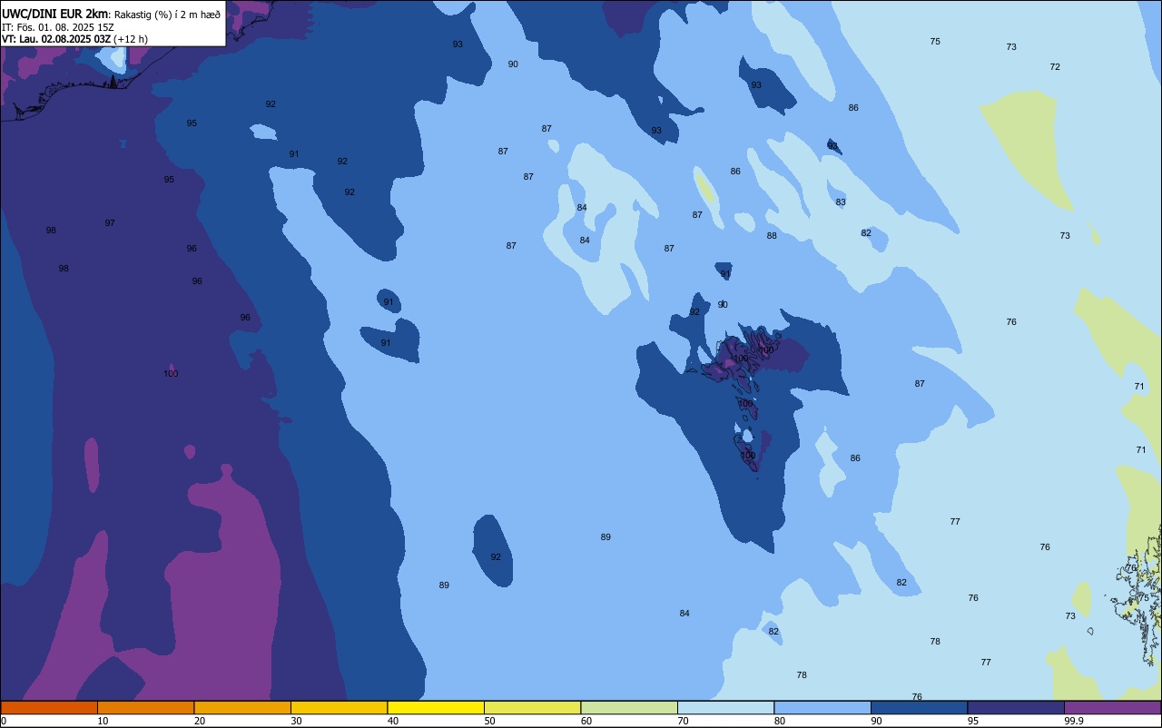This screenshot has height=728, width=1162.
Task: Click the legend tick label '60'
Action: (586, 721)
